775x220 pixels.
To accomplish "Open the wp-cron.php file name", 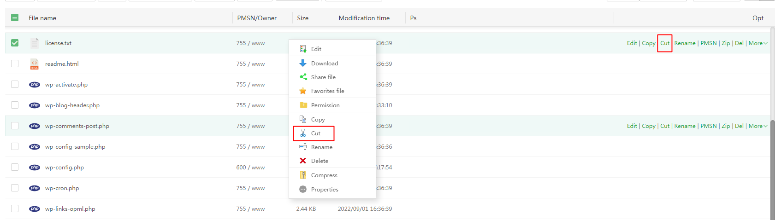I will coord(62,188).
